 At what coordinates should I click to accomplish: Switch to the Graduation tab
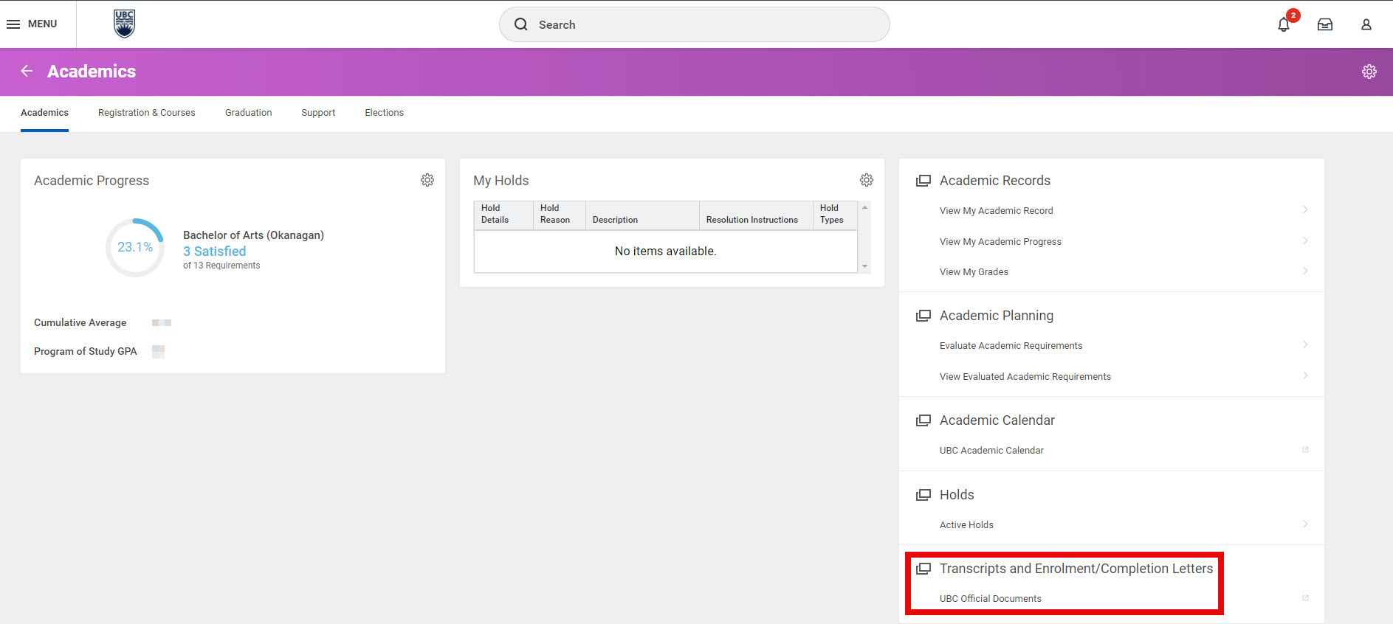click(249, 113)
